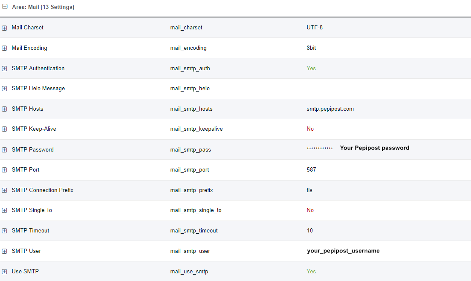Select the SMTP Port setting name
This screenshot has width=471, height=281.
pos(26,170)
